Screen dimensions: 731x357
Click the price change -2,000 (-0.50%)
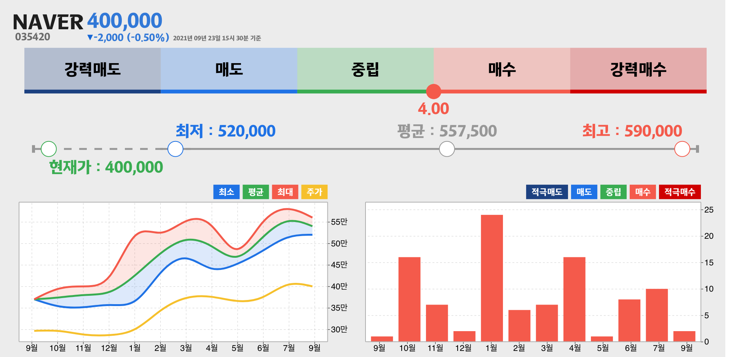click(x=128, y=38)
